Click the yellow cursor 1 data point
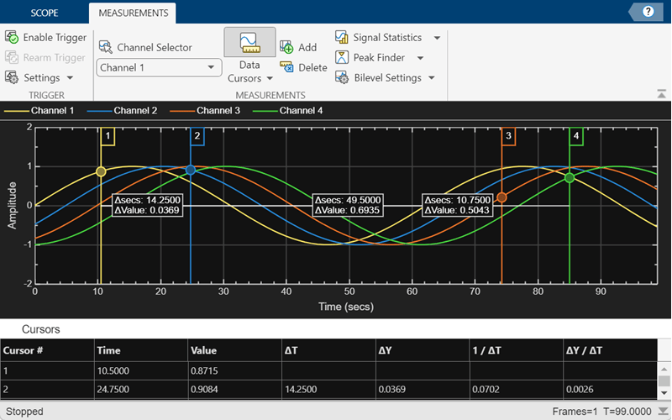 101,171
